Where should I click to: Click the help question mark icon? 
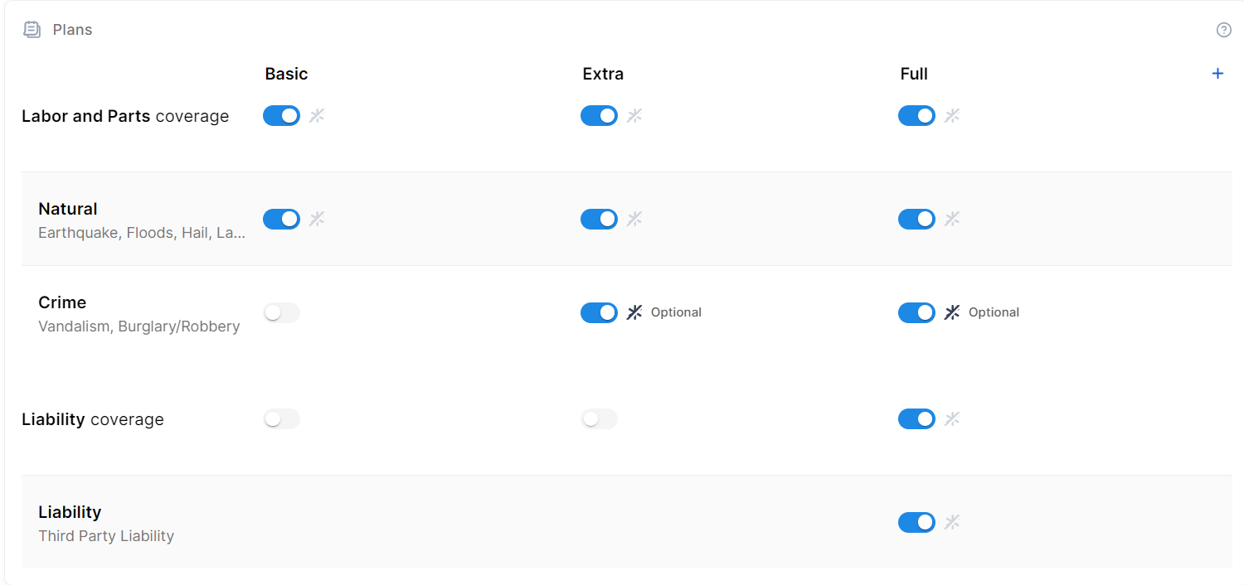click(1223, 30)
